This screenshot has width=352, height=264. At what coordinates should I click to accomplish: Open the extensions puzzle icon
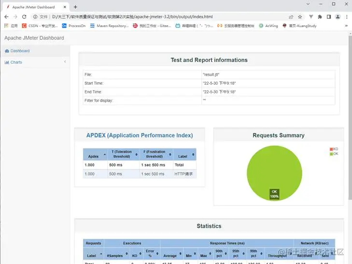pyautogui.click(x=320, y=17)
